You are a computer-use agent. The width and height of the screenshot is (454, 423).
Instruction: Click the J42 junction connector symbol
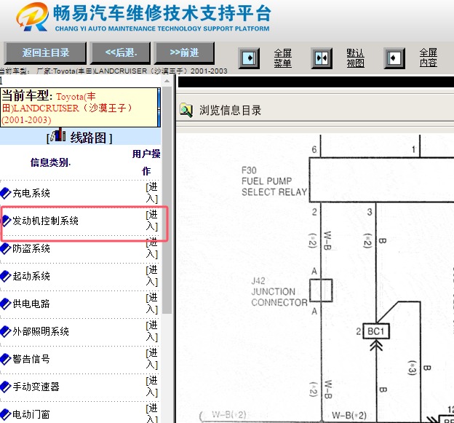click(321, 290)
